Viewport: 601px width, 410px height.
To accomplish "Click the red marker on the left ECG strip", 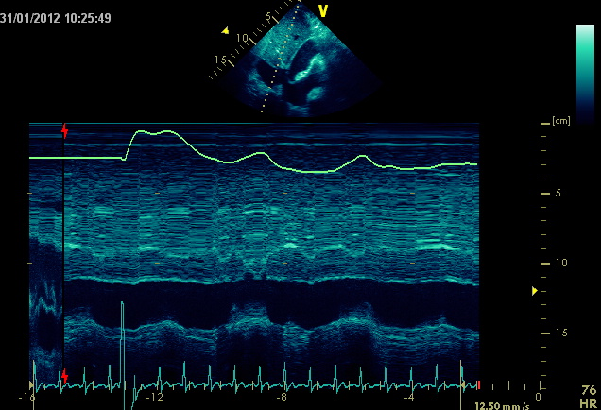I will (x=64, y=377).
